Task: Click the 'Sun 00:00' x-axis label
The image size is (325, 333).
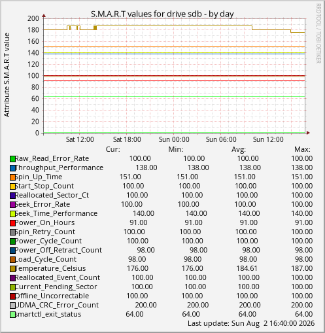Action: coord(174,139)
